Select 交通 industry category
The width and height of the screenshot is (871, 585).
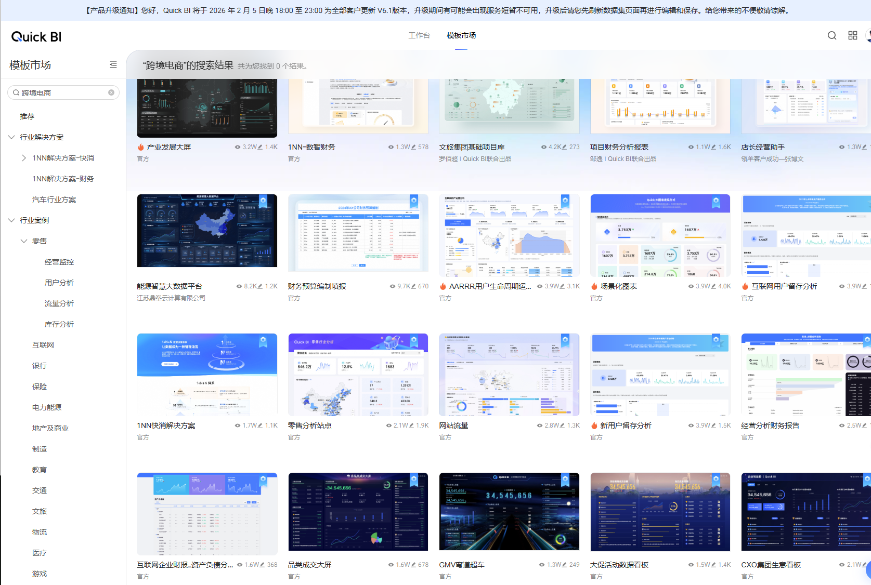(40, 490)
